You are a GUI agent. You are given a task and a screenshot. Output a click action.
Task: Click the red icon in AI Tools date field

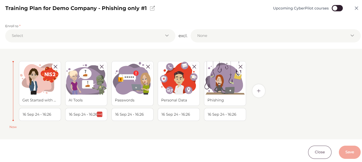coord(100,114)
